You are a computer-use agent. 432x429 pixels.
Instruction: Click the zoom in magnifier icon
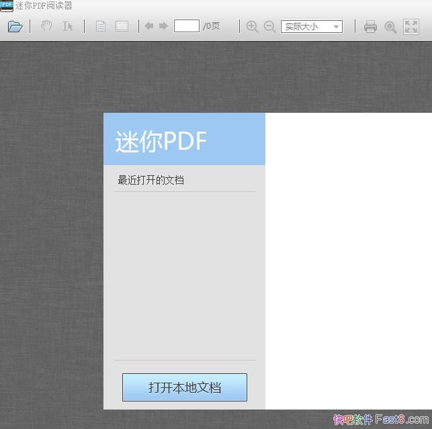click(x=252, y=27)
